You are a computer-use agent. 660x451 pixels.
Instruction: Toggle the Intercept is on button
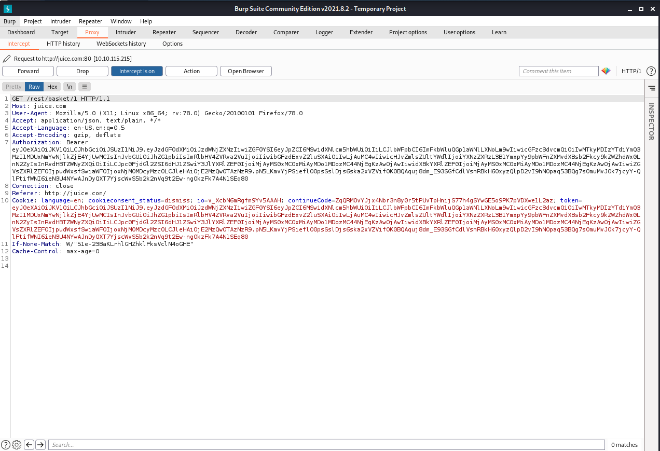pyautogui.click(x=137, y=71)
